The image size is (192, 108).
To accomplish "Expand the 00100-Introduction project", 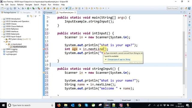I will (2, 19).
